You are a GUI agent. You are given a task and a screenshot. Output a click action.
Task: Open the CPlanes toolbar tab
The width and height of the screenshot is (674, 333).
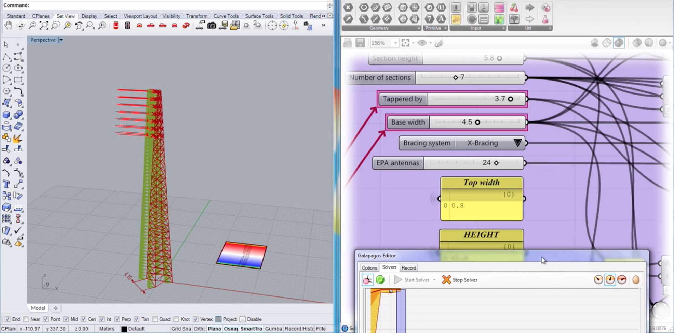(41, 16)
